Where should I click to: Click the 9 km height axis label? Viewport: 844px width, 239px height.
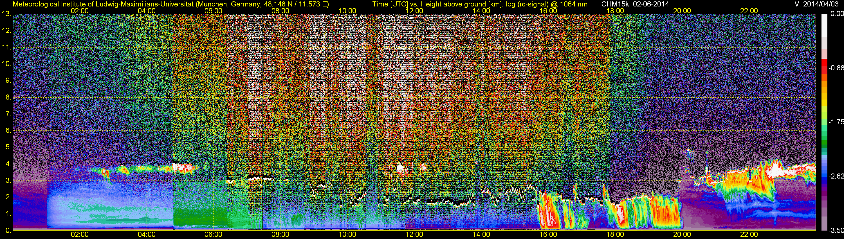click(8, 80)
